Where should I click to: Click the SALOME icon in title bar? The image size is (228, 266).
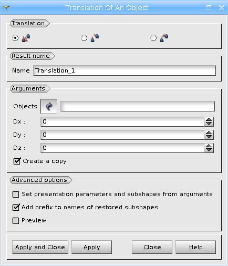click(x=6, y=7)
